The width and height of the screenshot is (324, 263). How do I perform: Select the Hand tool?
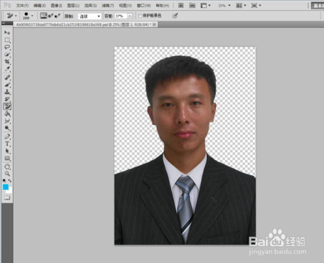pyautogui.click(x=7, y=166)
